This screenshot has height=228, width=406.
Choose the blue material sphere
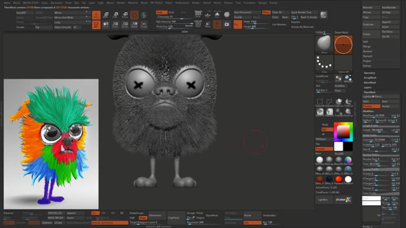pyautogui.click(x=348, y=169)
